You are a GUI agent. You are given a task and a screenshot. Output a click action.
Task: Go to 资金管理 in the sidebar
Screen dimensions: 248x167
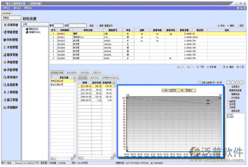click(11, 70)
